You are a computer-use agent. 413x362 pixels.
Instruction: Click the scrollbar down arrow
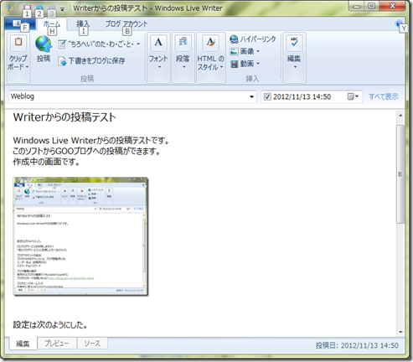pyautogui.click(x=400, y=332)
